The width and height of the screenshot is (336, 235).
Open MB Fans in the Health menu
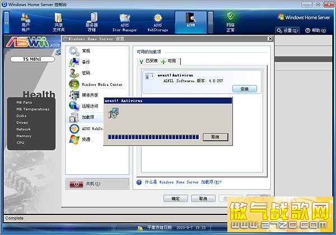click(24, 102)
